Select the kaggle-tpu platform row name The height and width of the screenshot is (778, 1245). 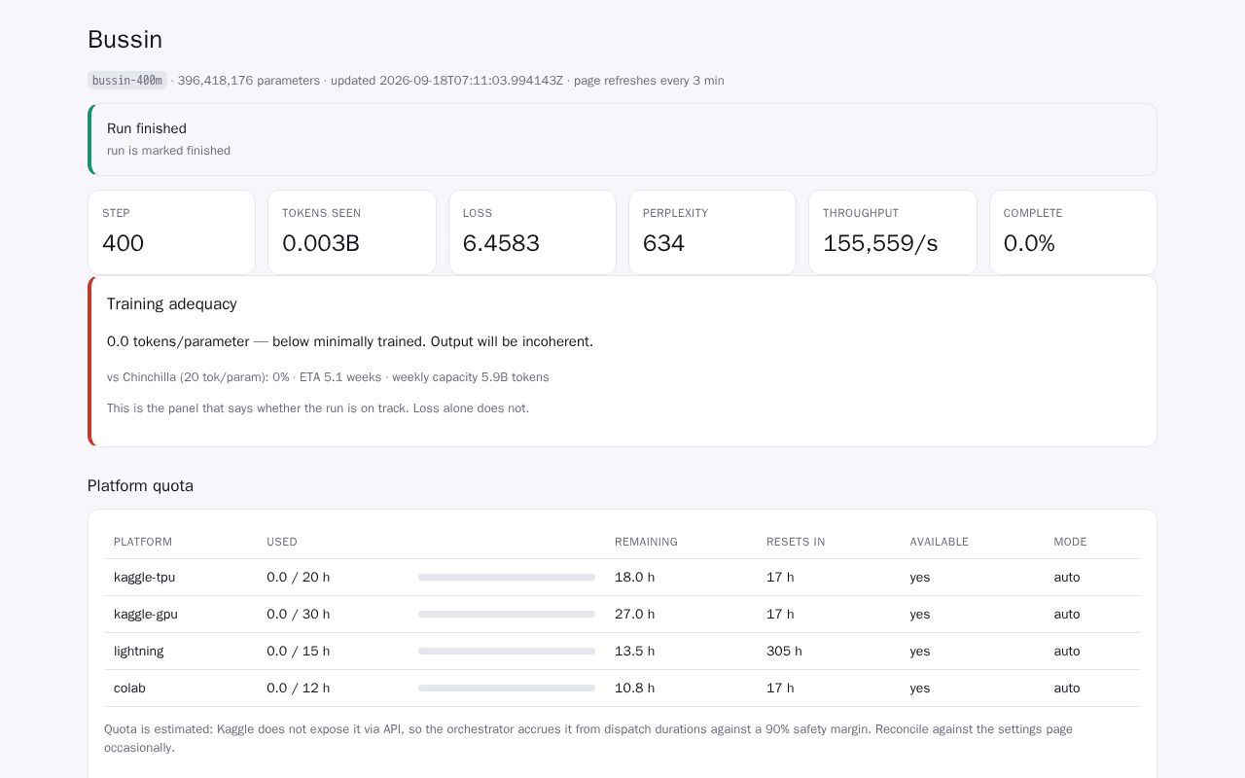(x=145, y=578)
